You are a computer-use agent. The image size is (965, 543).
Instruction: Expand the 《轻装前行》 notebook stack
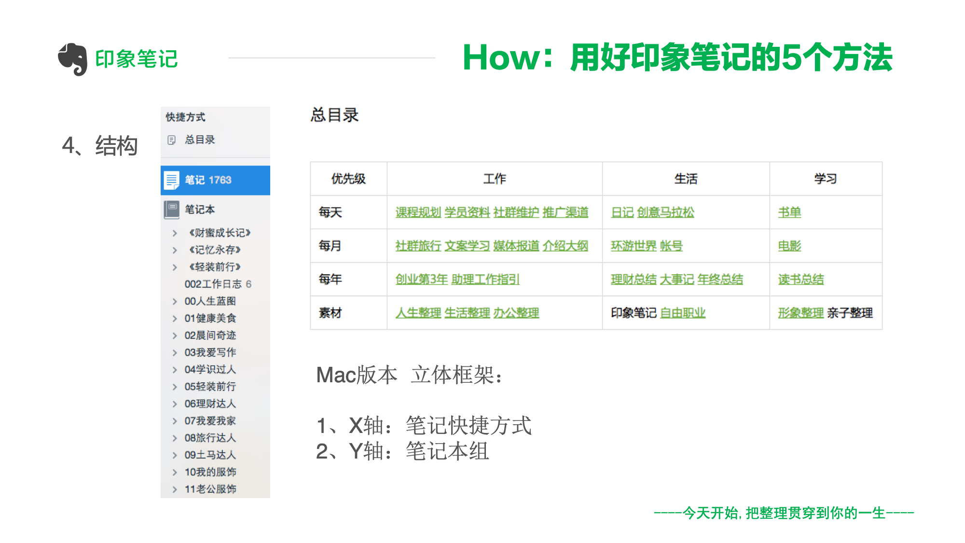click(x=175, y=267)
